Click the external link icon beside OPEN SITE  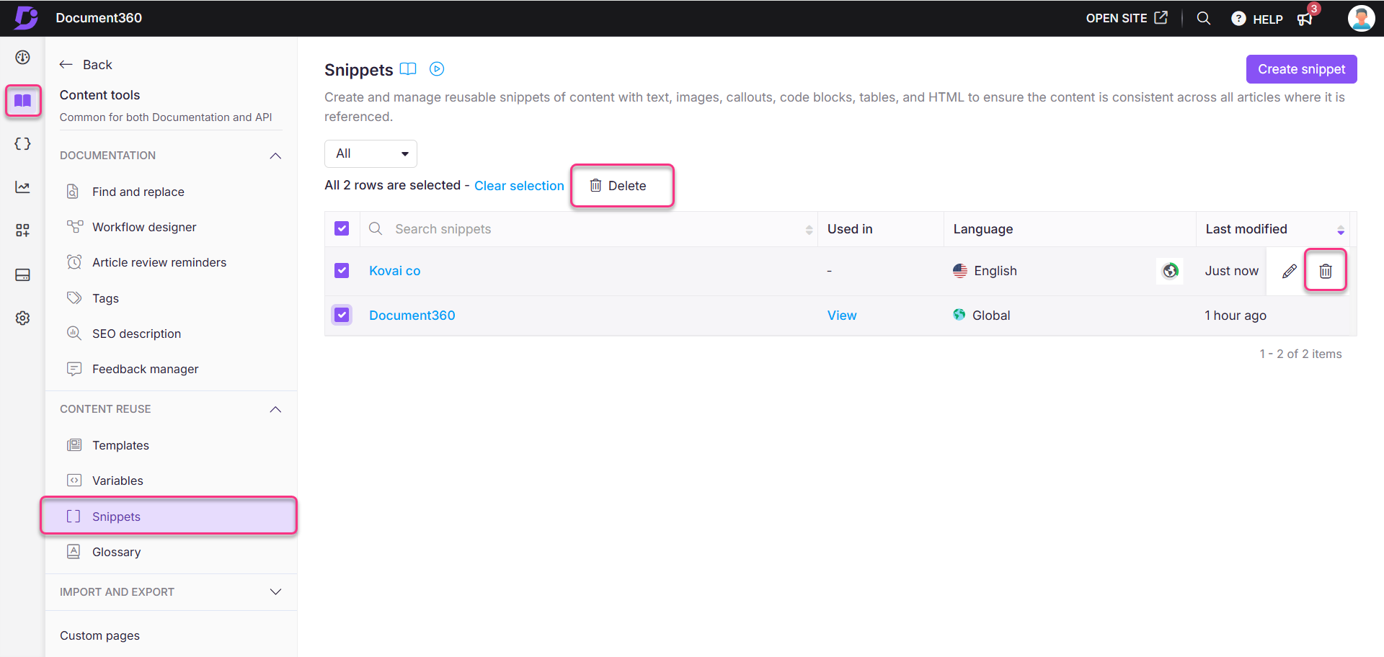[x=1161, y=17]
